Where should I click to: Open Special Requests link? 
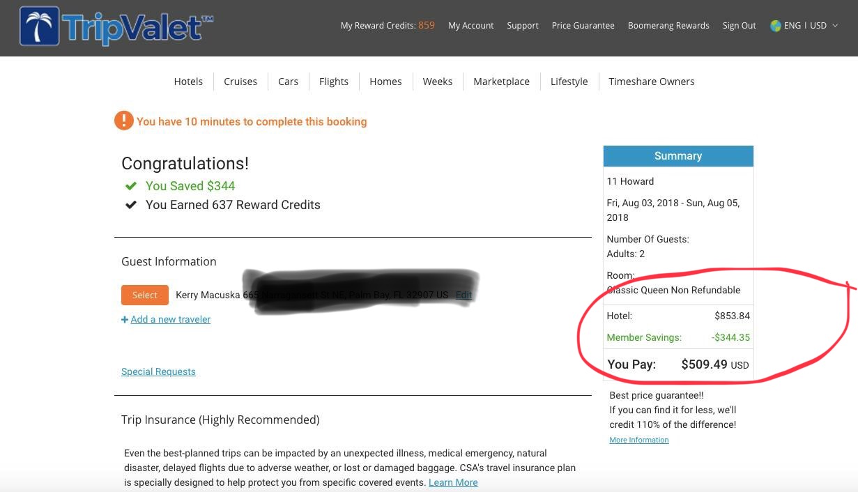click(158, 371)
